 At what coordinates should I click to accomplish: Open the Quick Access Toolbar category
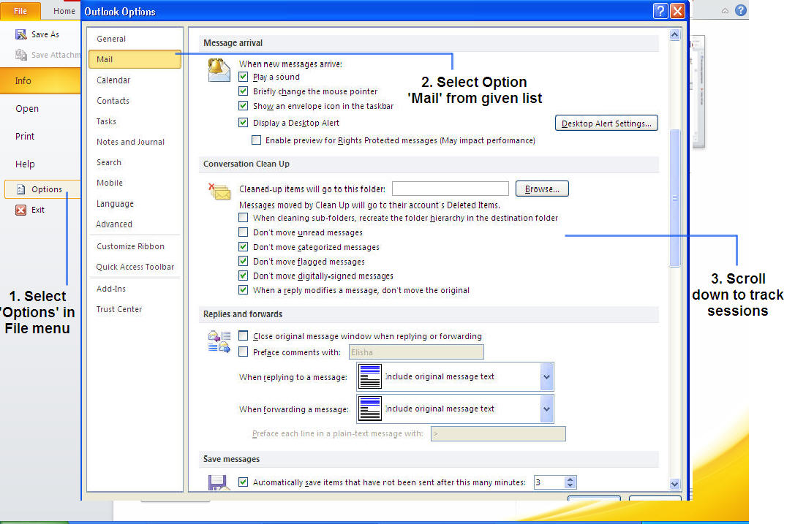tap(135, 267)
